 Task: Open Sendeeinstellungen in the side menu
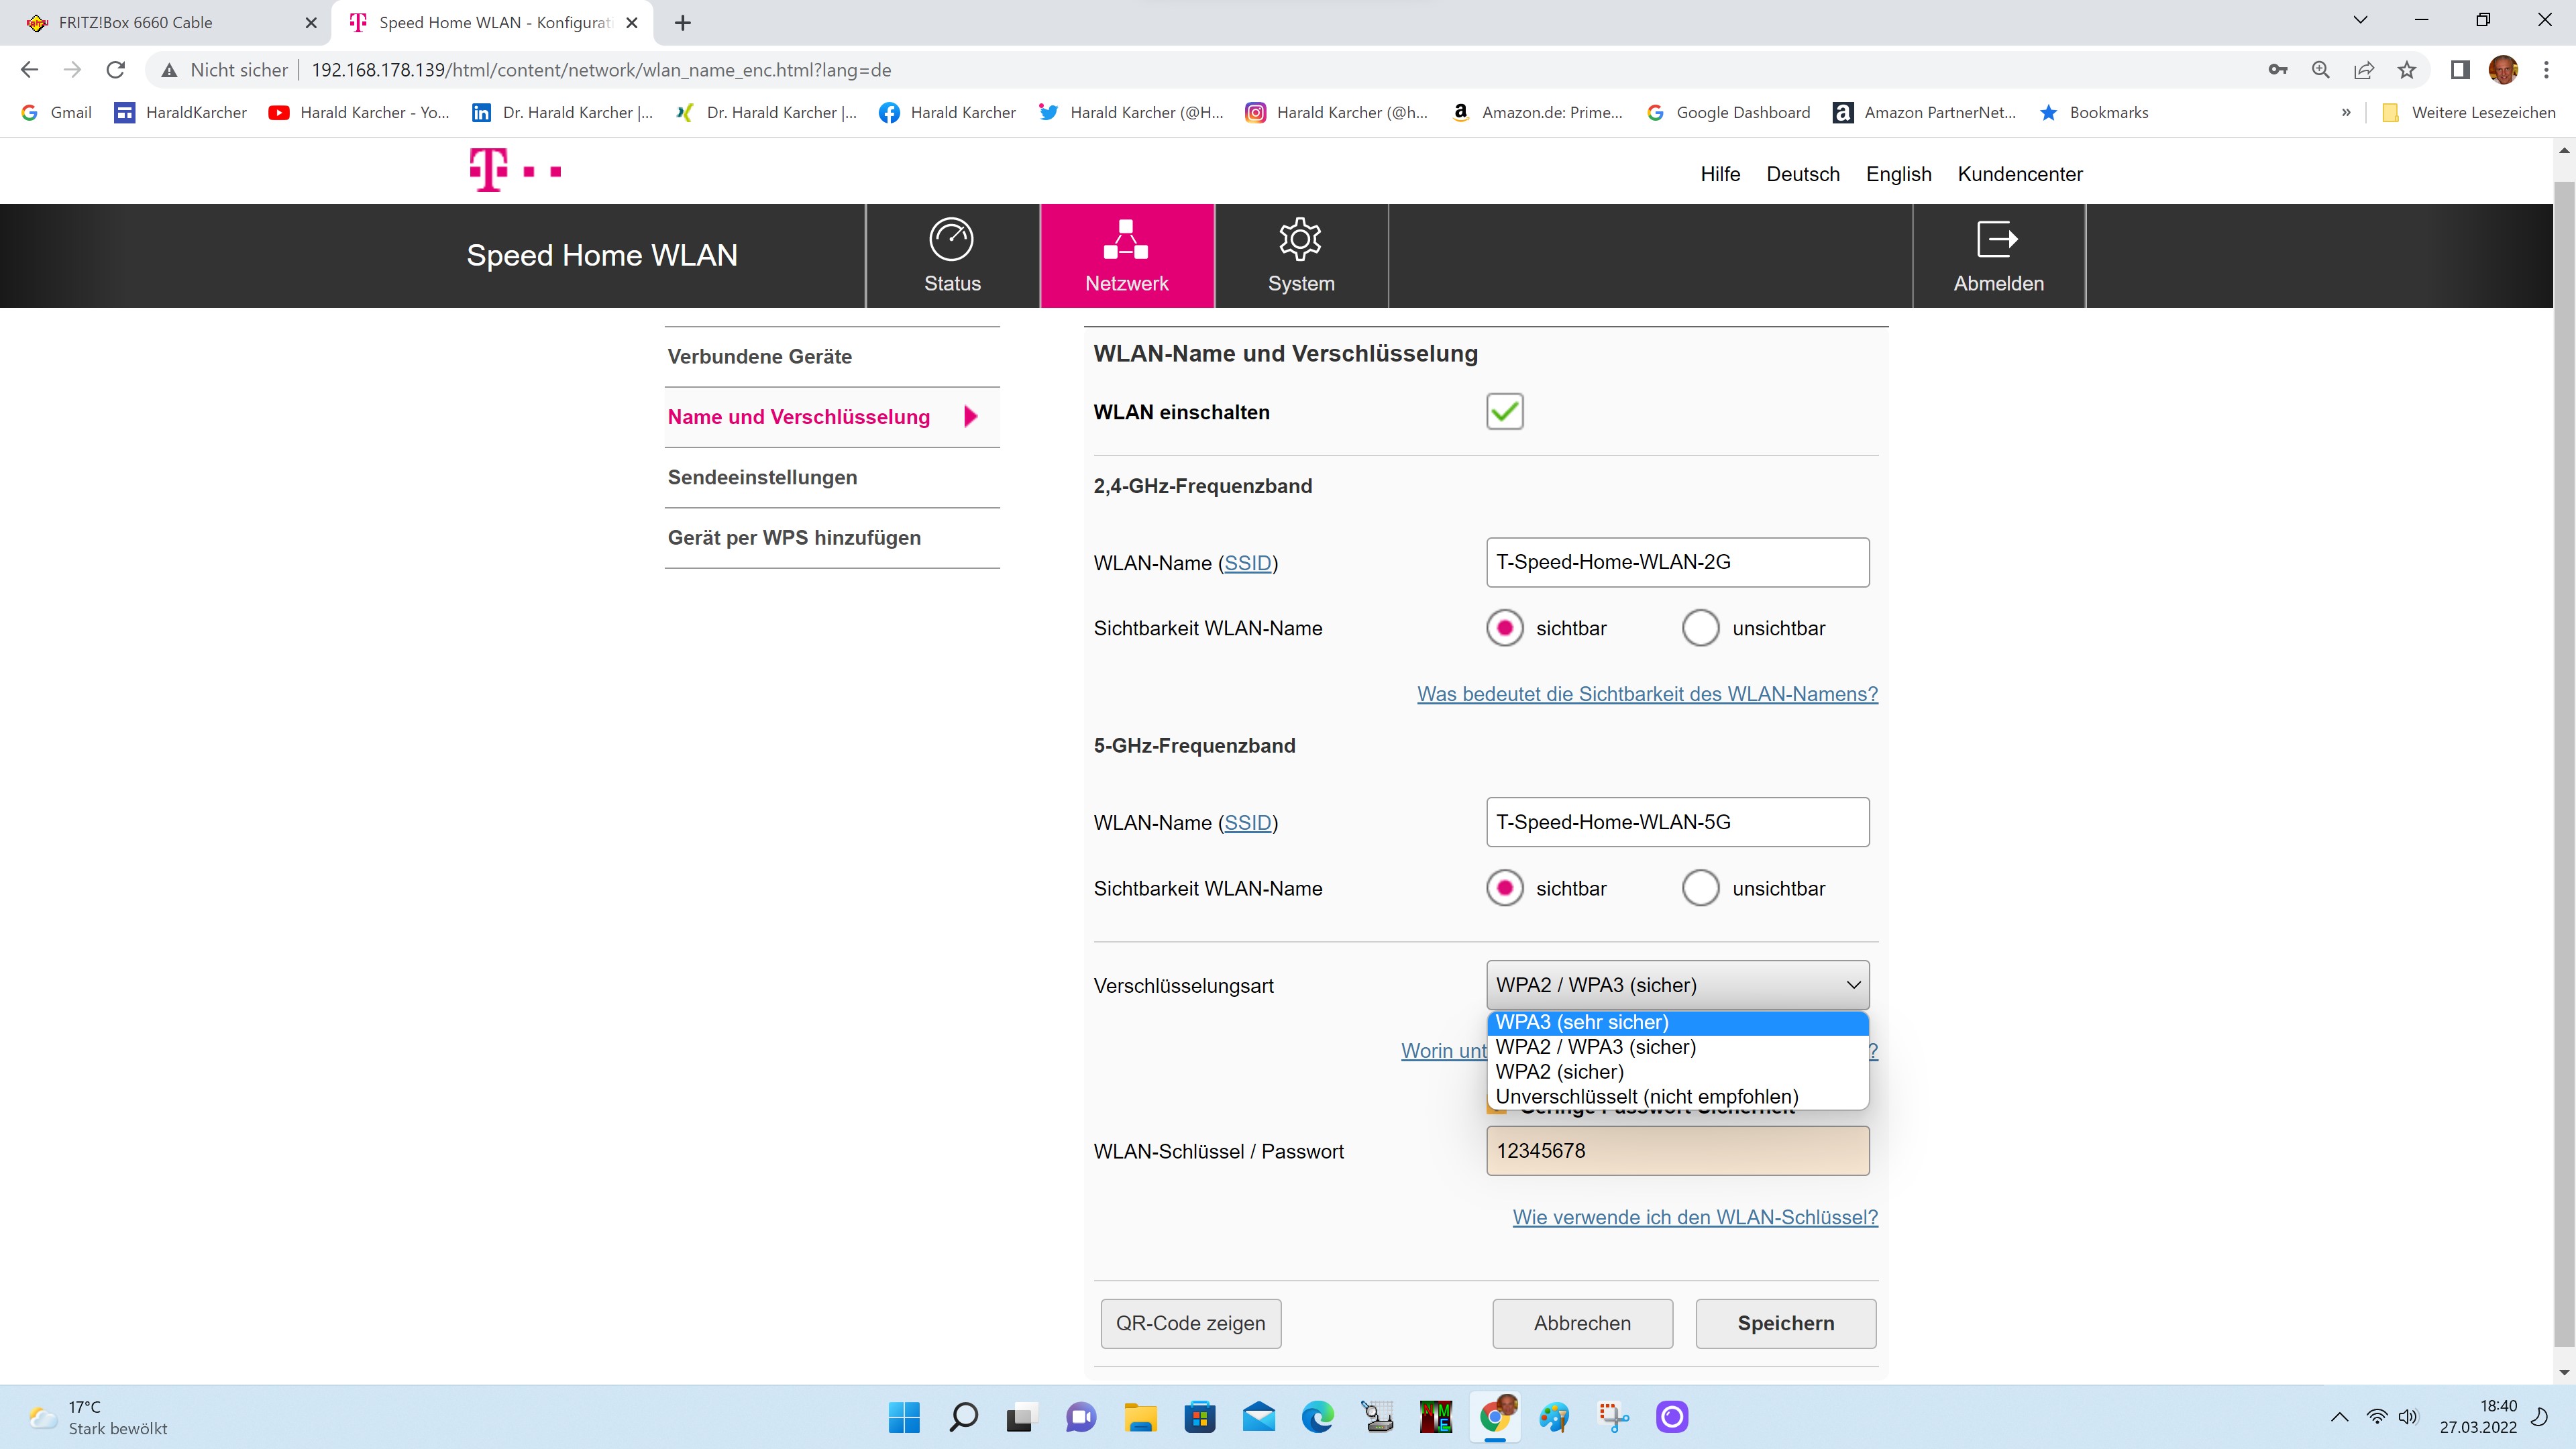click(x=762, y=477)
